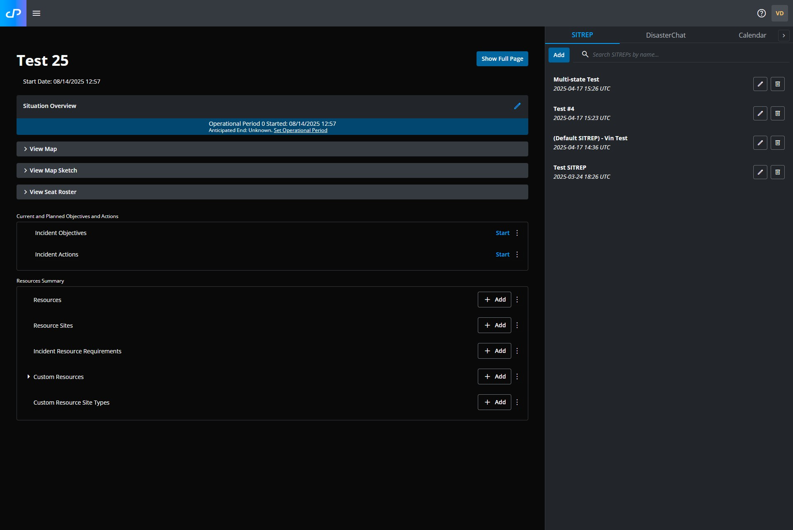
Task: Edit the Multi-state Test SITREP
Action: (760, 84)
